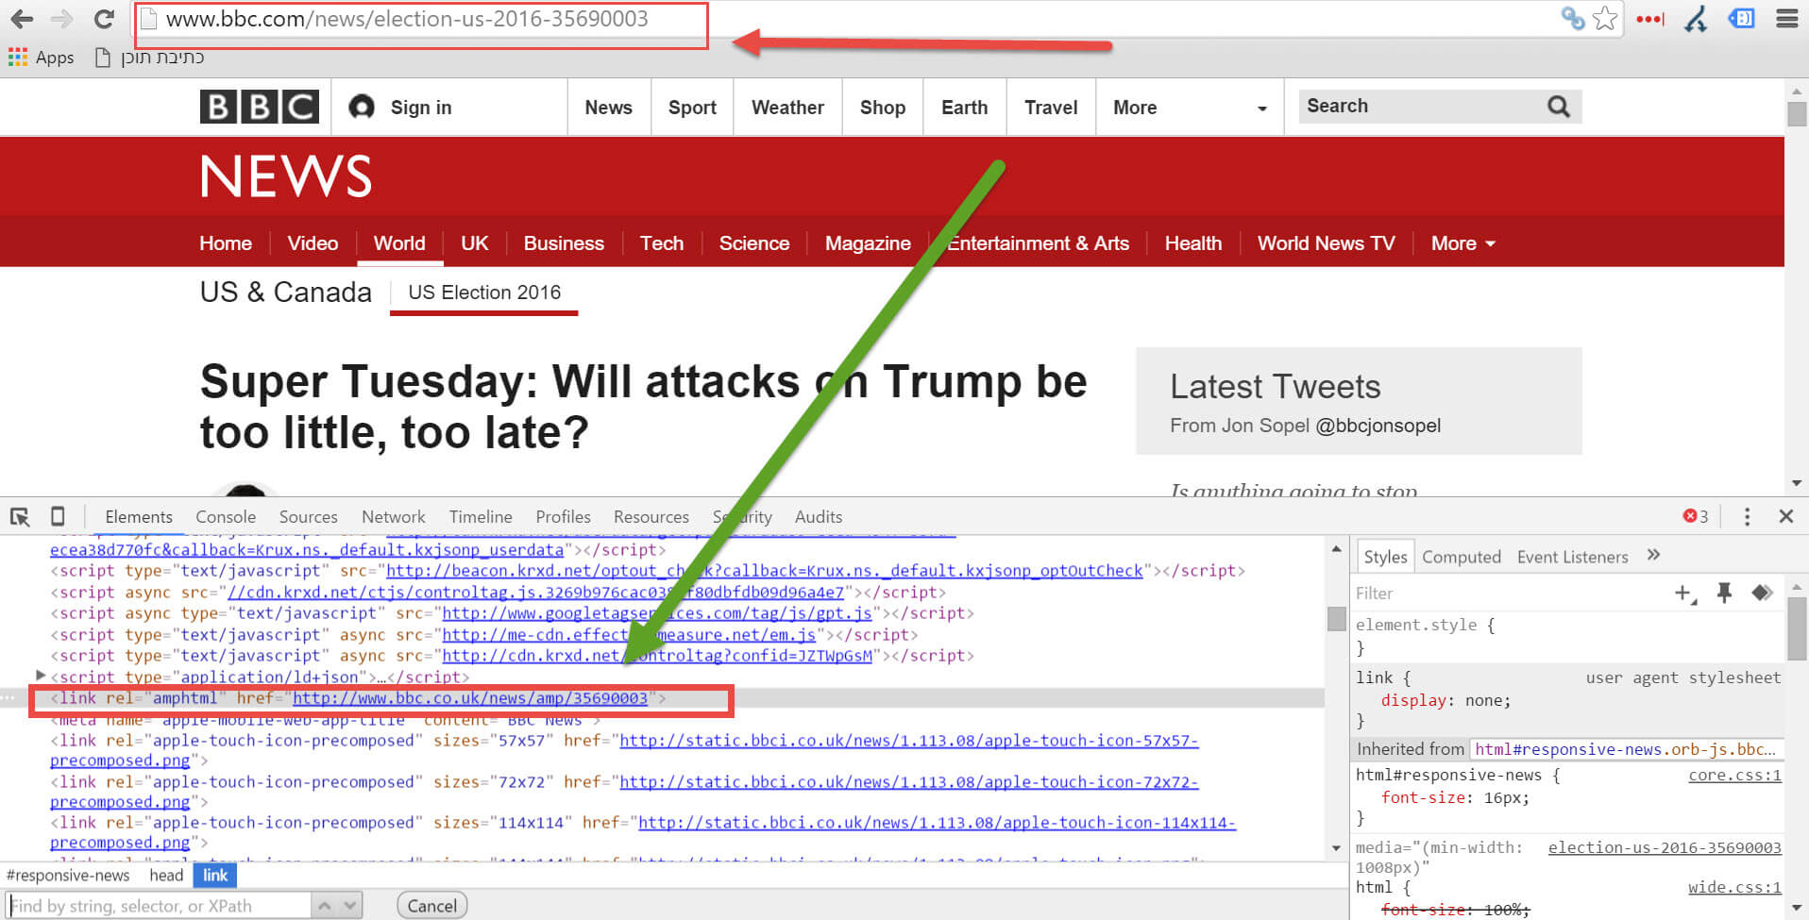Reload the page
The width and height of the screenshot is (1809, 920).
point(104,19)
